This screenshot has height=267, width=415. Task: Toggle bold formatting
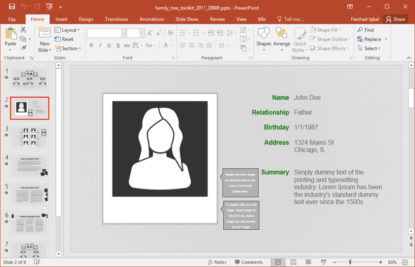pos(91,45)
